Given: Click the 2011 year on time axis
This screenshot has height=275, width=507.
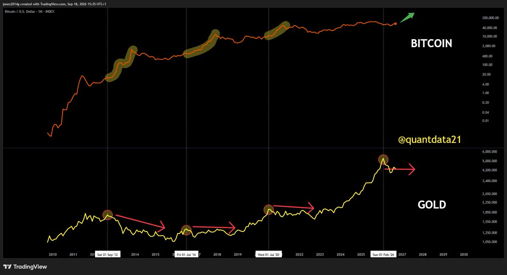Looking at the screenshot, I should [x=73, y=255].
